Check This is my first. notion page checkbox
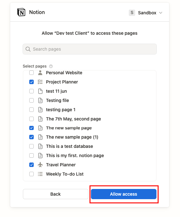Viewport: 180px width, 217px height. (31, 156)
